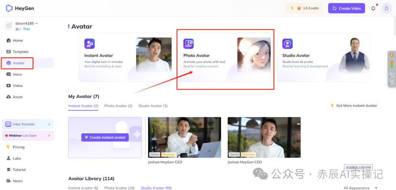Click the Avatar sidebar icon
The width and height of the screenshot is (396, 190).
pyautogui.click(x=8, y=63)
